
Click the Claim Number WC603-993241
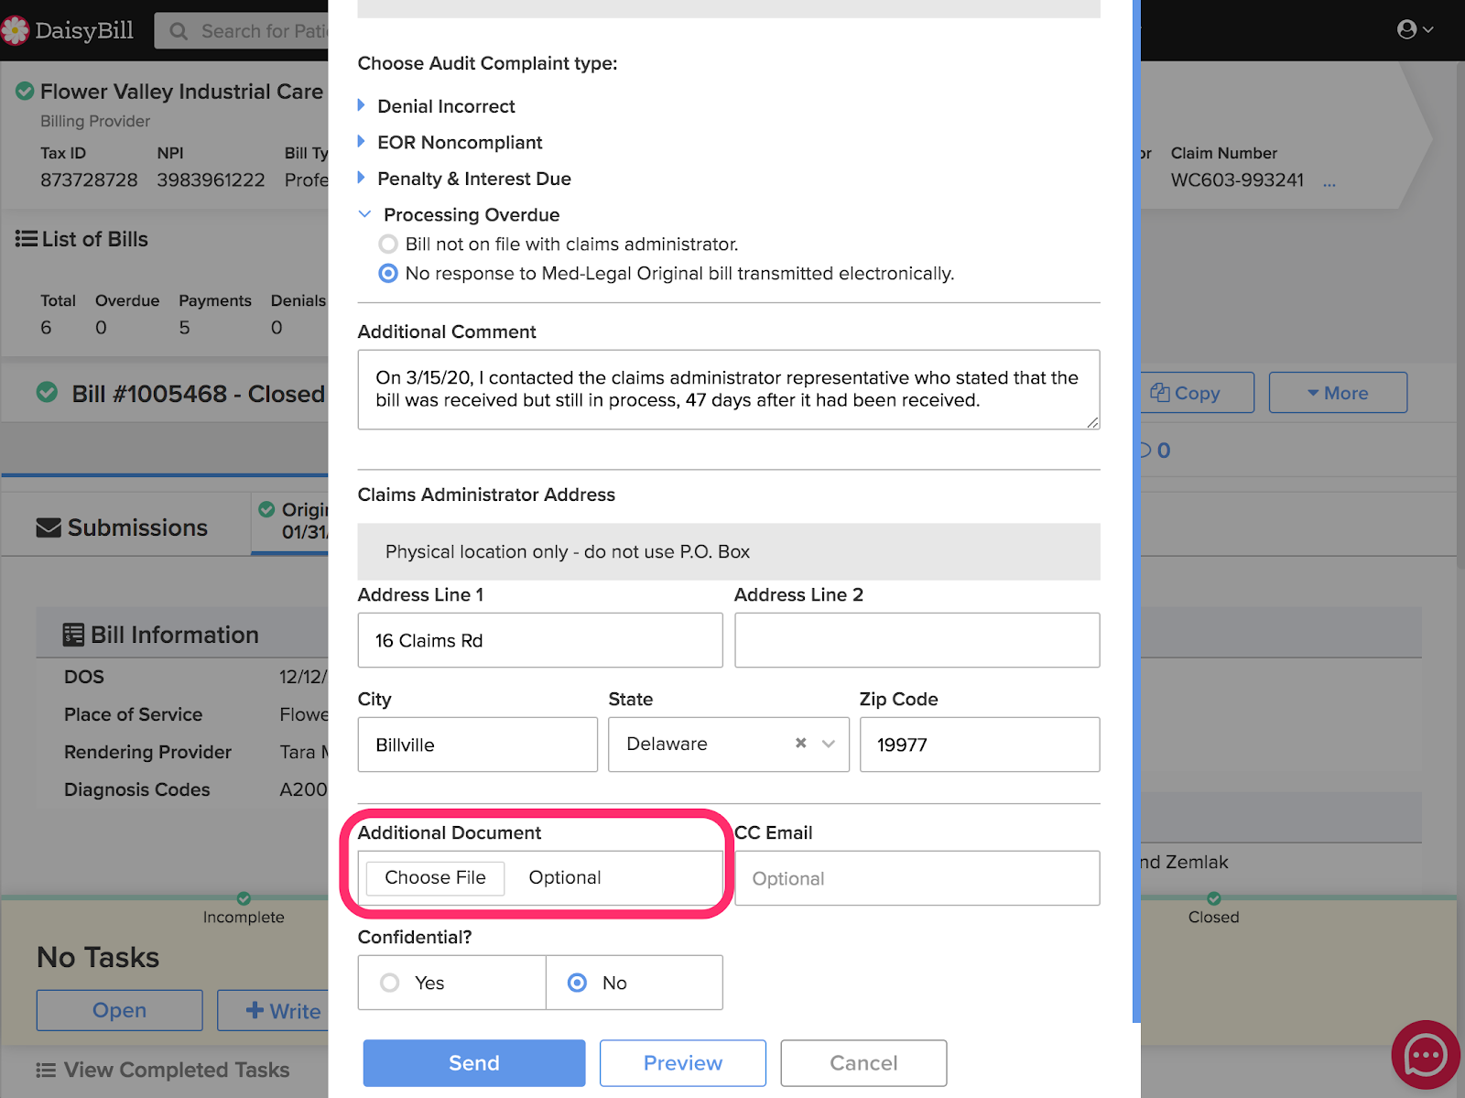pos(1237,180)
